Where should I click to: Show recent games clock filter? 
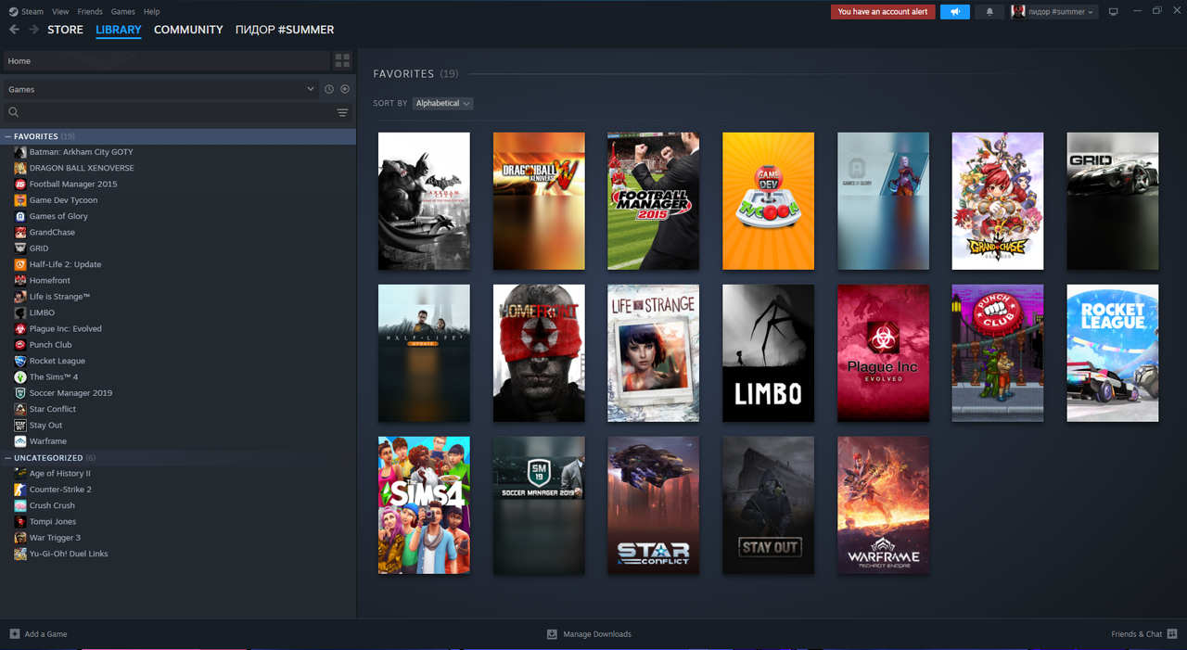click(328, 89)
